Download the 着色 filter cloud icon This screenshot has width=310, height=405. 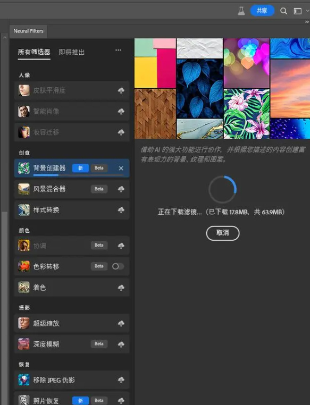click(121, 288)
